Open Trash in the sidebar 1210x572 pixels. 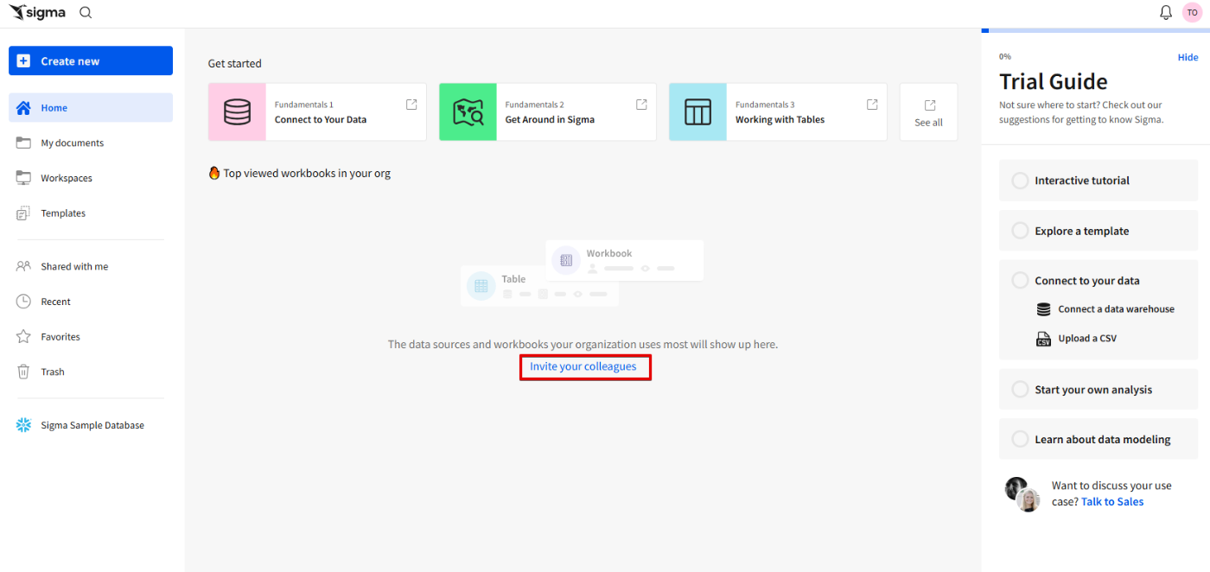click(91, 372)
